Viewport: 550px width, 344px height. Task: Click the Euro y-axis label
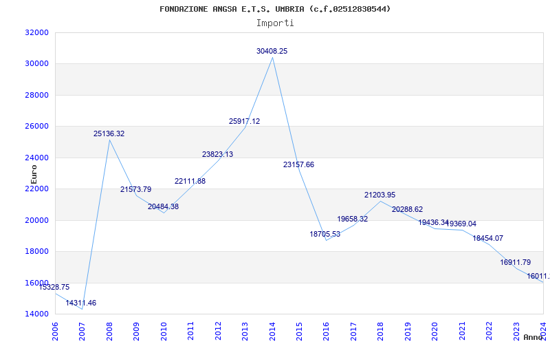click(x=34, y=175)
